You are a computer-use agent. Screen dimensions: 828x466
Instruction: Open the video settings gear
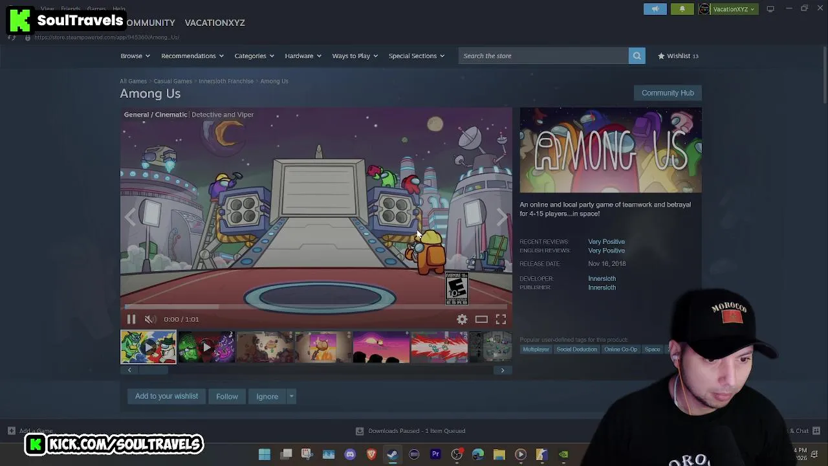point(462,319)
